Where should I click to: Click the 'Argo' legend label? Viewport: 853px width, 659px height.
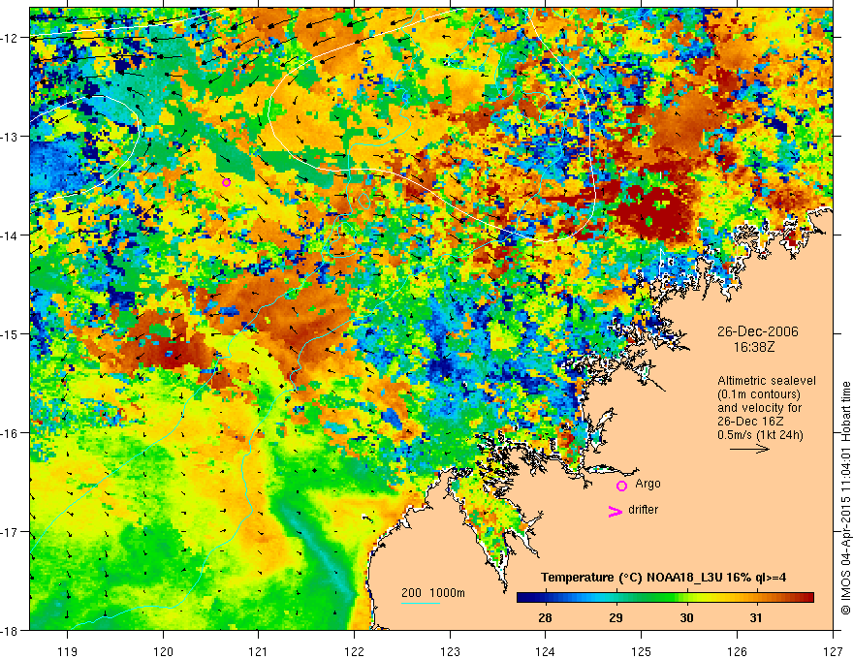[648, 484]
